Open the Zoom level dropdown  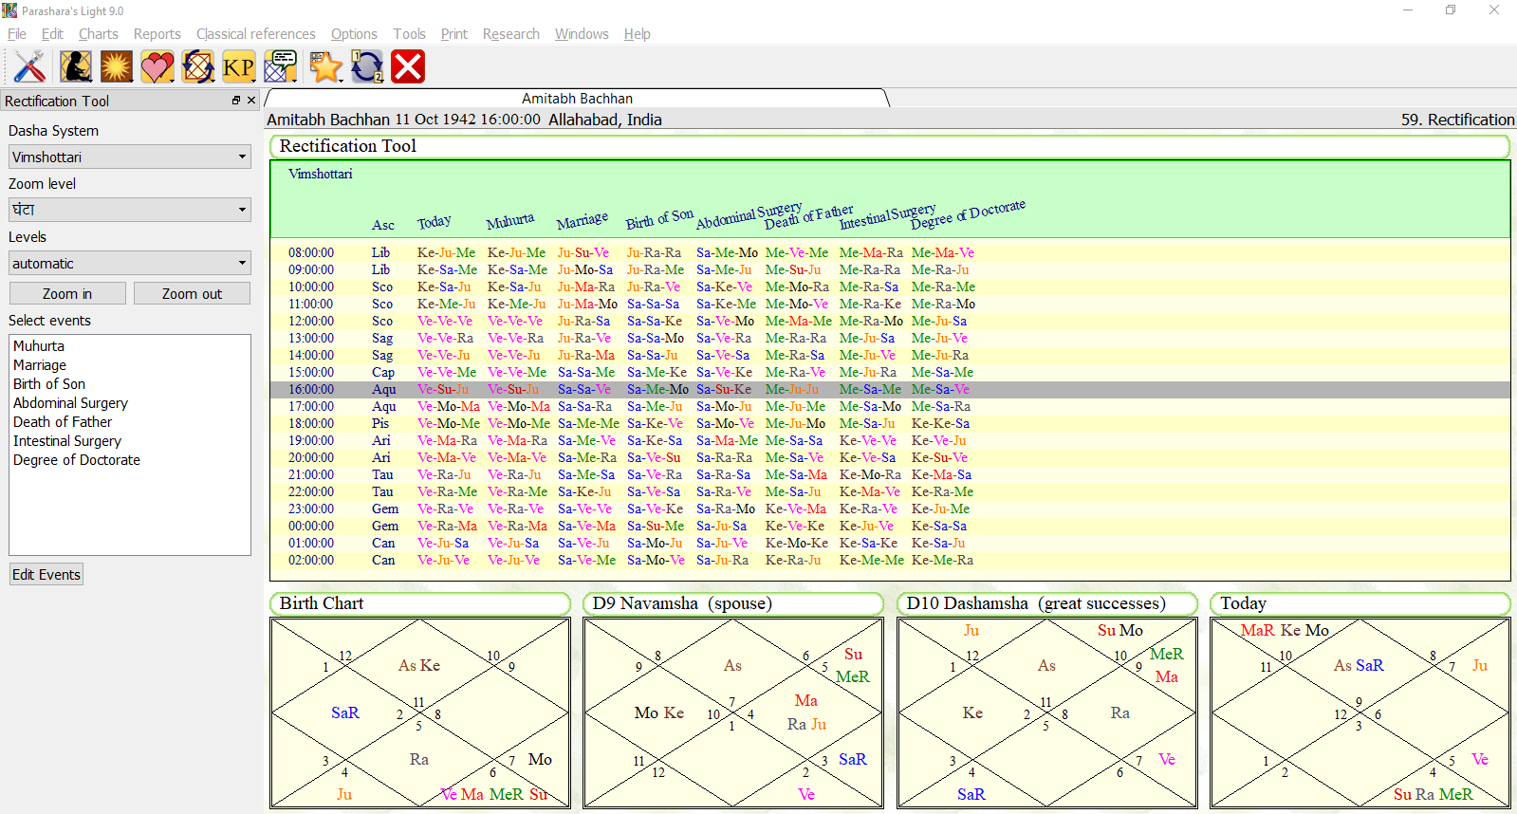[130, 210]
